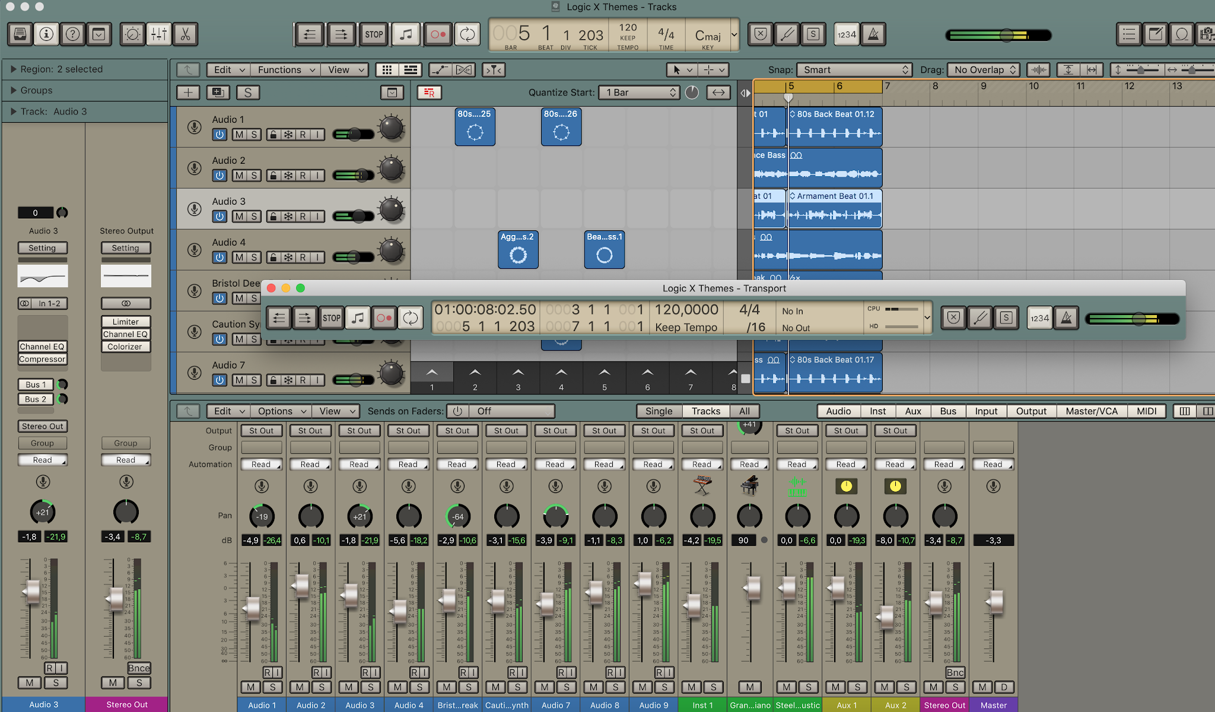The width and height of the screenshot is (1215, 712).
Task: Toggle Tracks view list button
Action: [410, 70]
